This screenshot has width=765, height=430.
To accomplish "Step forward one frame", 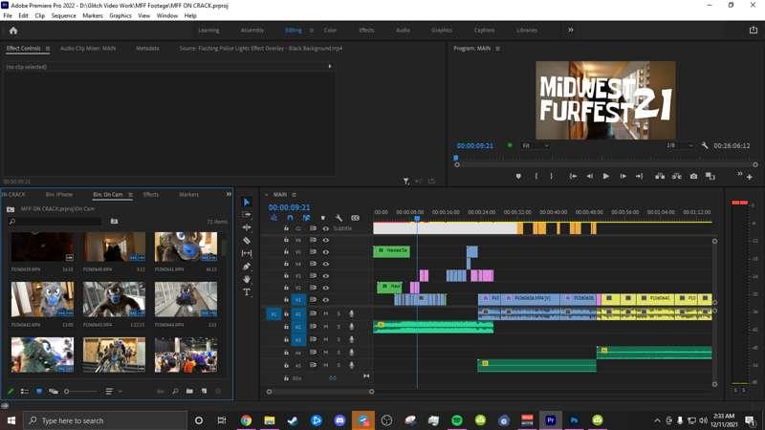I will point(623,177).
